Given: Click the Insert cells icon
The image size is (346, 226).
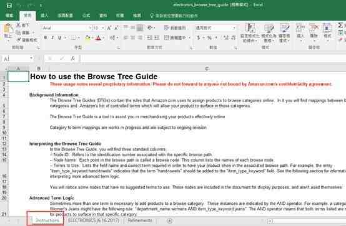Looking at the screenshot, I should [300, 28].
